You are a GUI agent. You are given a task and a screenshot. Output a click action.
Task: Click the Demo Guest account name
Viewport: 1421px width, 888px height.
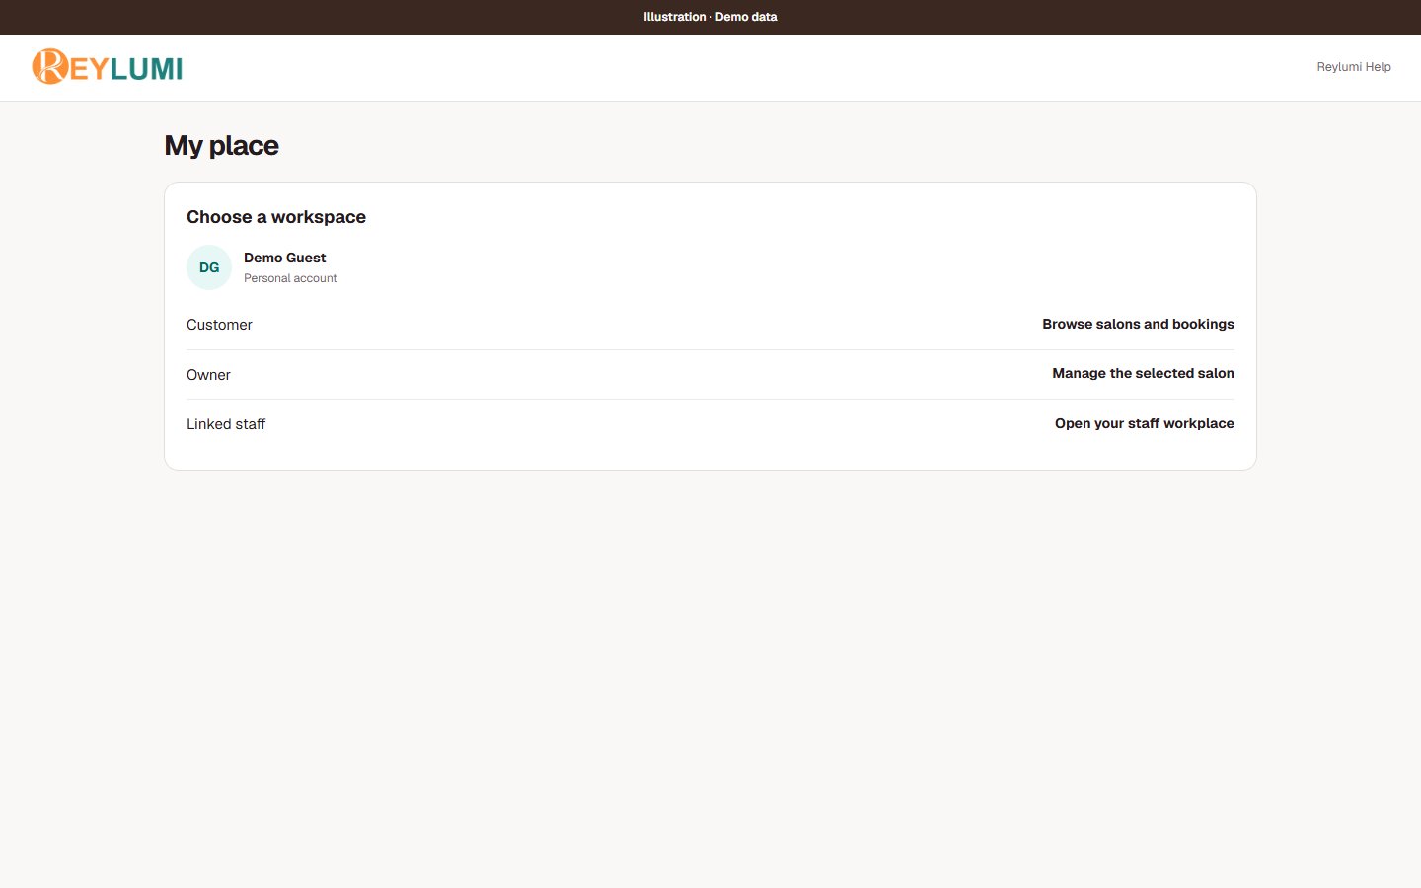tap(284, 258)
